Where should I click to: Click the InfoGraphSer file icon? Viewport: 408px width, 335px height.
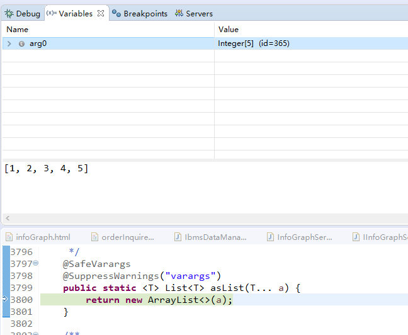(x=271, y=237)
